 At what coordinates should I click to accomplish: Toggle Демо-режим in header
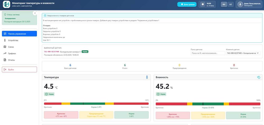[x=187, y=4]
